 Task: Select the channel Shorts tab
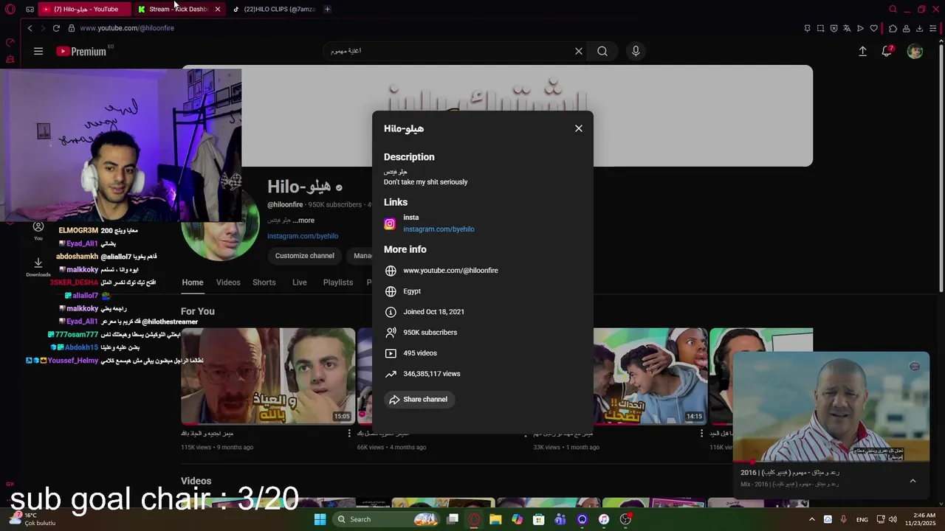point(264,282)
